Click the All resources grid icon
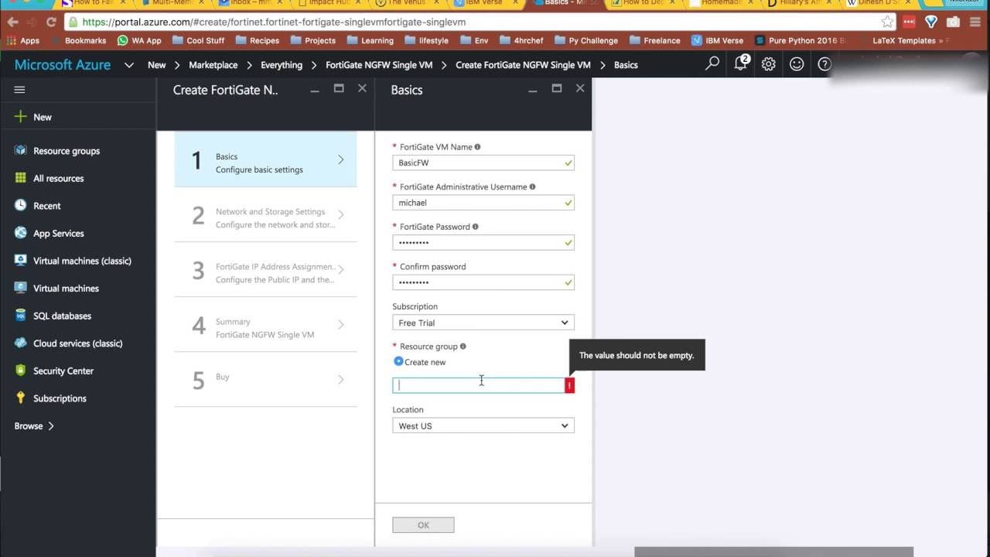Image resolution: width=990 pixels, height=557 pixels. point(20,178)
